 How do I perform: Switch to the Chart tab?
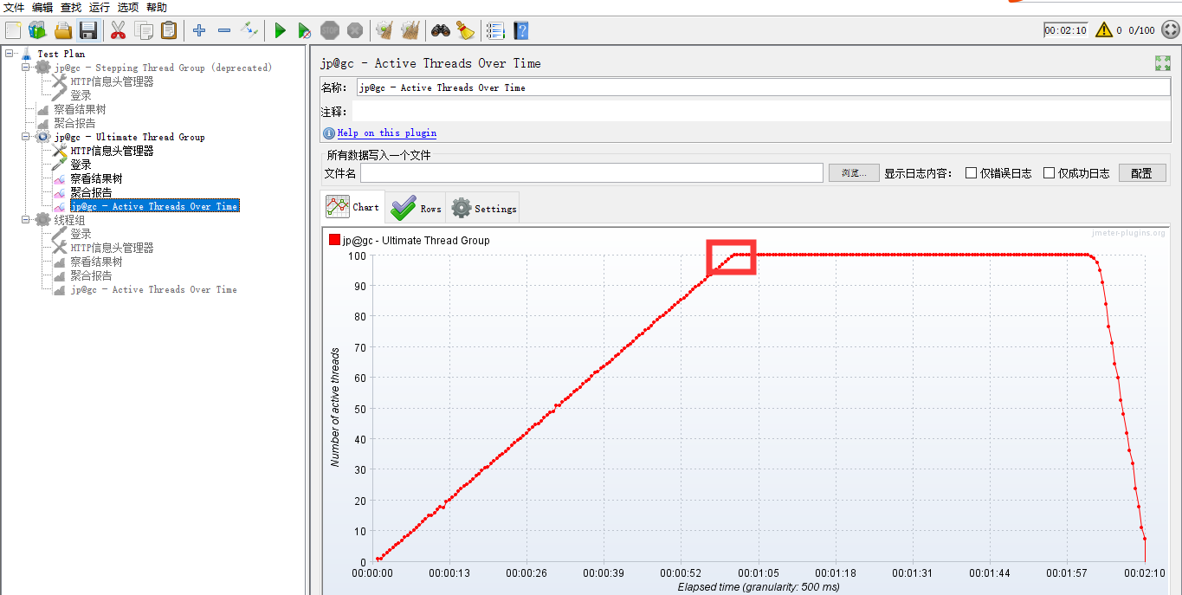(353, 207)
